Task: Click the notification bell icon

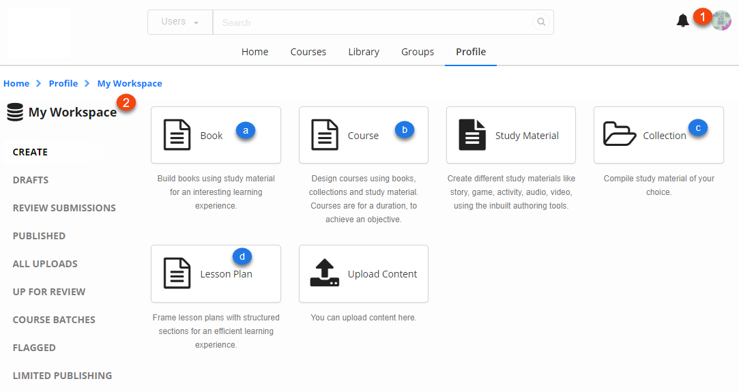Action: coord(682,21)
